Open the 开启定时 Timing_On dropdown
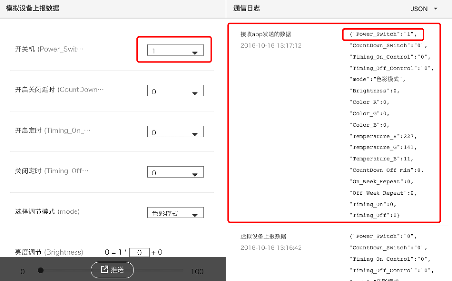452x281 pixels. tap(175, 132)
